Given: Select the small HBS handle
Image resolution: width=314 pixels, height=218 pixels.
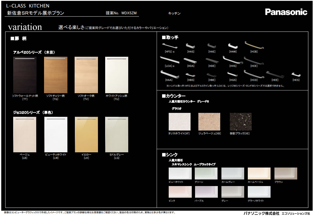Looking at the screenshot, I should coord(191,75).
